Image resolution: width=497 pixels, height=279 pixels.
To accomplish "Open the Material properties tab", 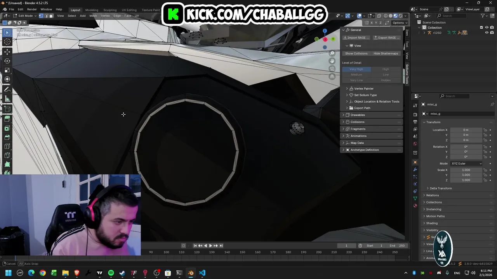I will click(x=415, y=206).
